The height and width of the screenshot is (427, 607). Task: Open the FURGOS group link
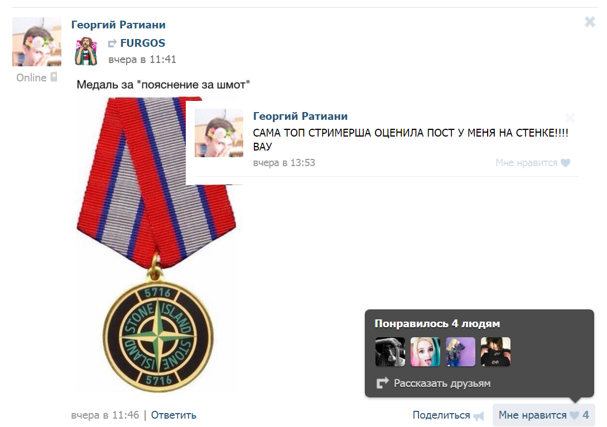pos(143,43)
